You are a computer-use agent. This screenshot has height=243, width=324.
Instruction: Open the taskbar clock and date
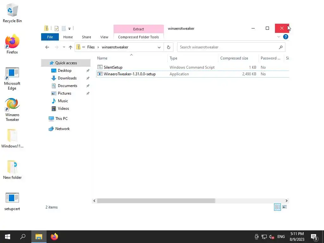297,237
